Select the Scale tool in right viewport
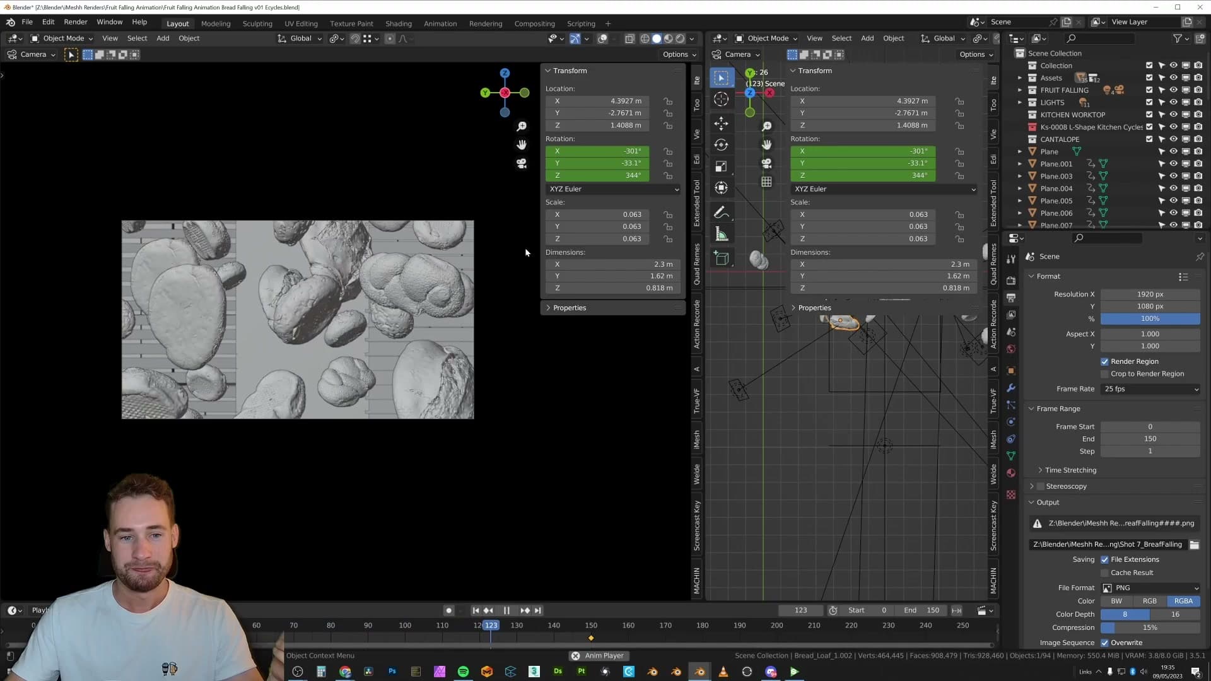 pyautogui.click(x=722, y=166)
